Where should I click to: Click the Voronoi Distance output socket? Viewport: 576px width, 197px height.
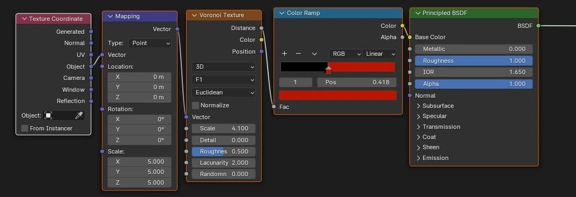[261, 28]
